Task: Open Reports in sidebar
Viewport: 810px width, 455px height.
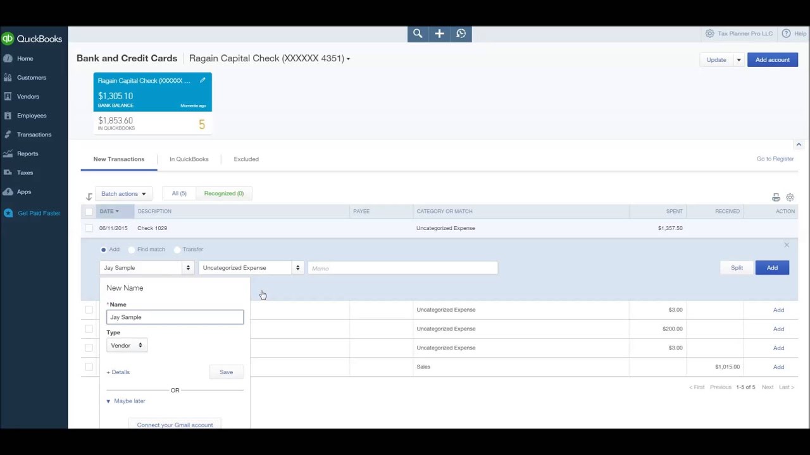Action: pos(27,153)
